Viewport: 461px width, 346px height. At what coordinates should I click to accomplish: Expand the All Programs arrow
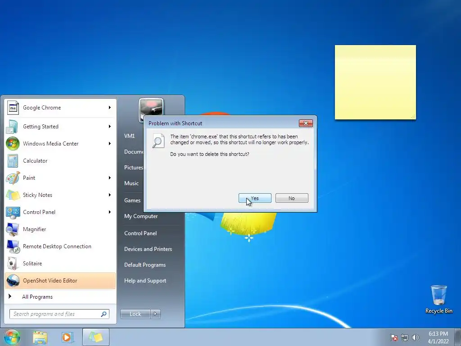pos(10,296)
